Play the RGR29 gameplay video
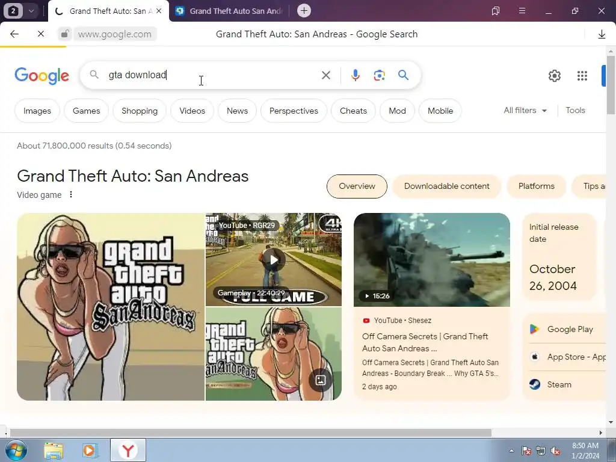This screenshot has width=616, height=462. point(274,260)
